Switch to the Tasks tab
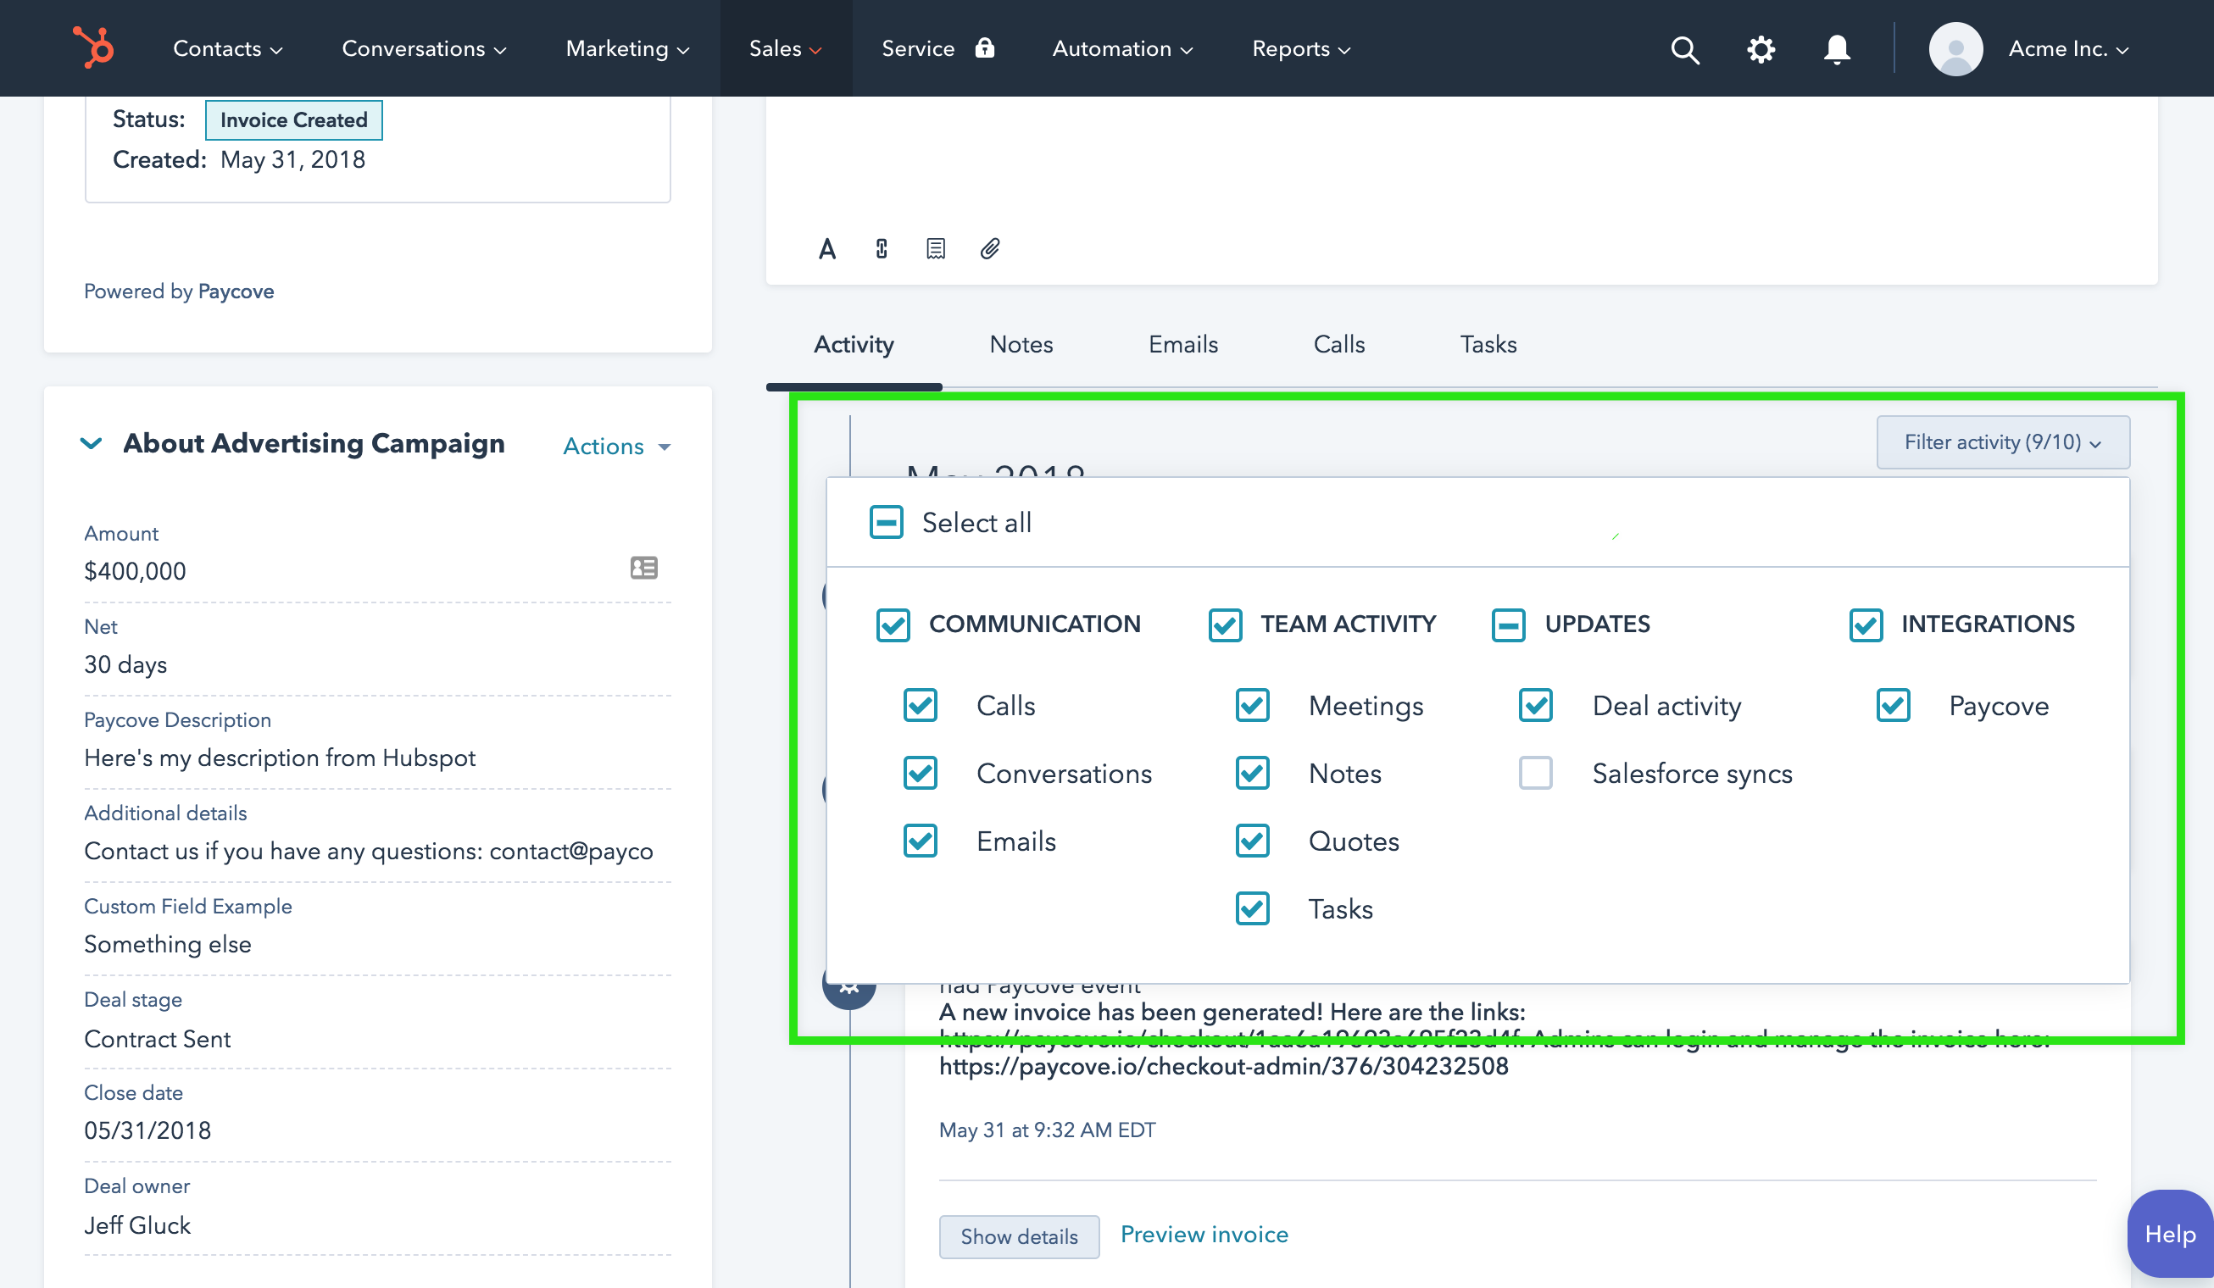 1488,344
